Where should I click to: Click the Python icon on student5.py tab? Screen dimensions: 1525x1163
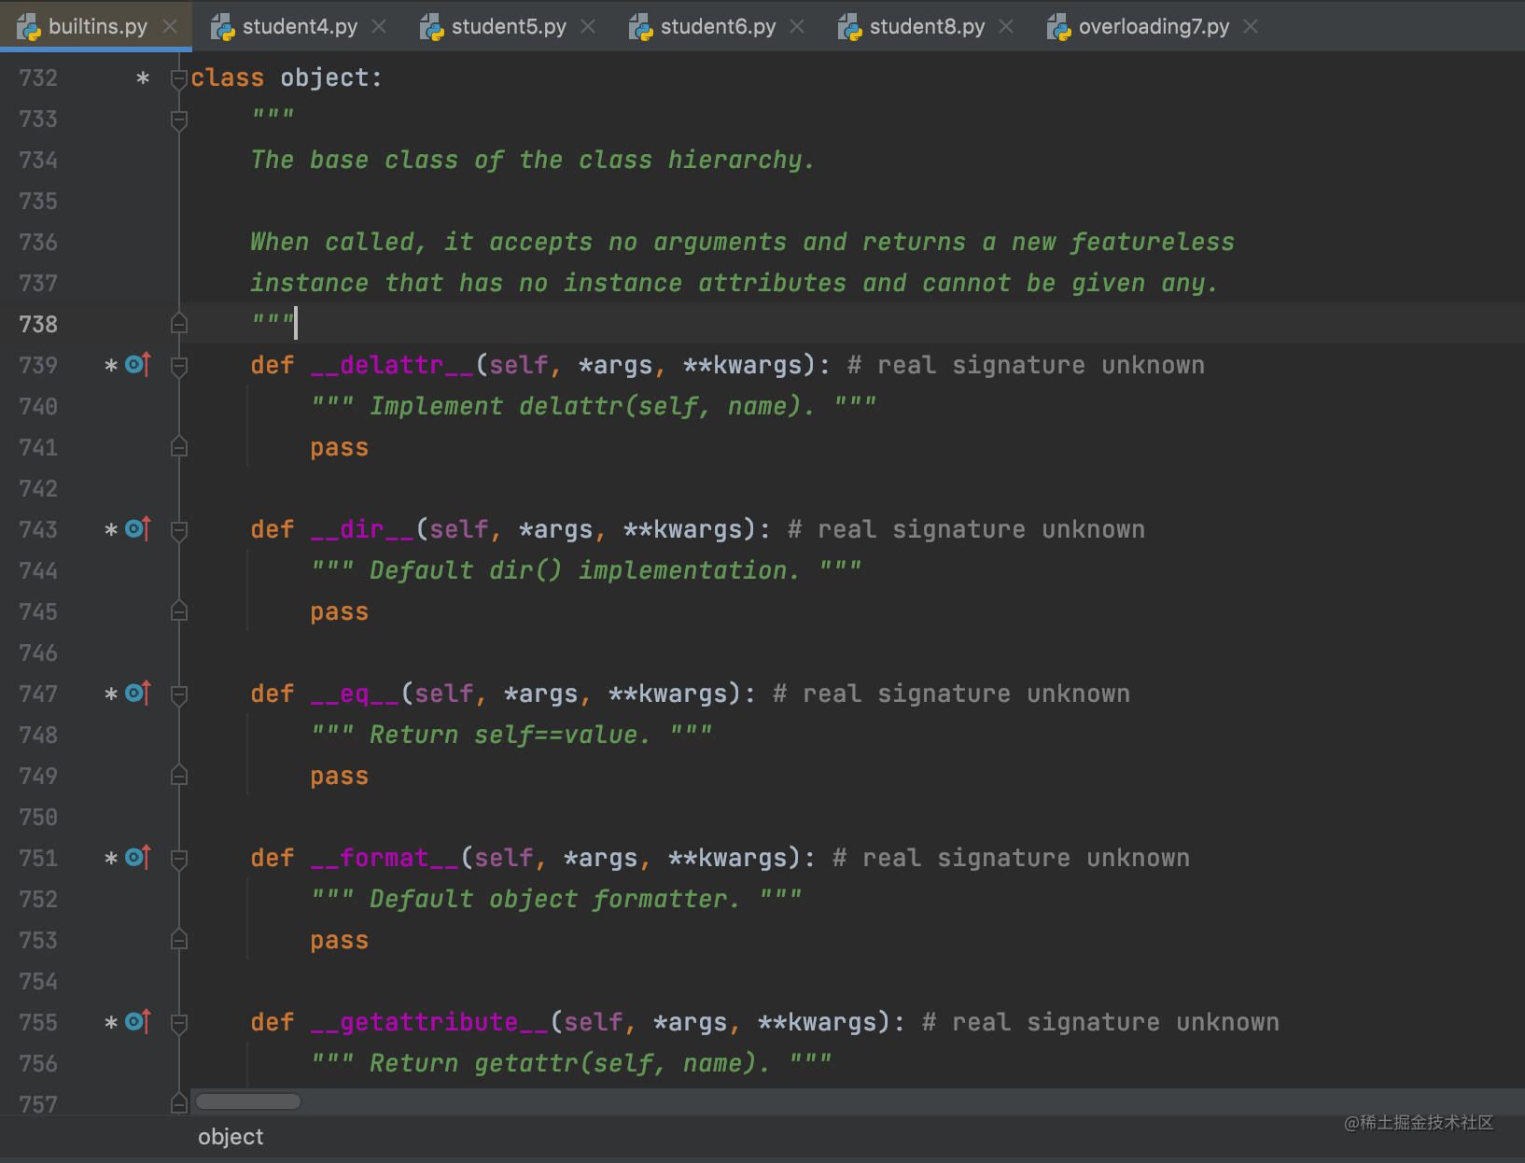pyautogui.click(x=431, y=25)
